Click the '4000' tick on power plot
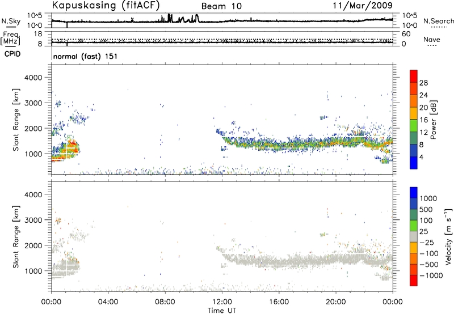This screenshot has width=454, height=314. pos(33,78)
